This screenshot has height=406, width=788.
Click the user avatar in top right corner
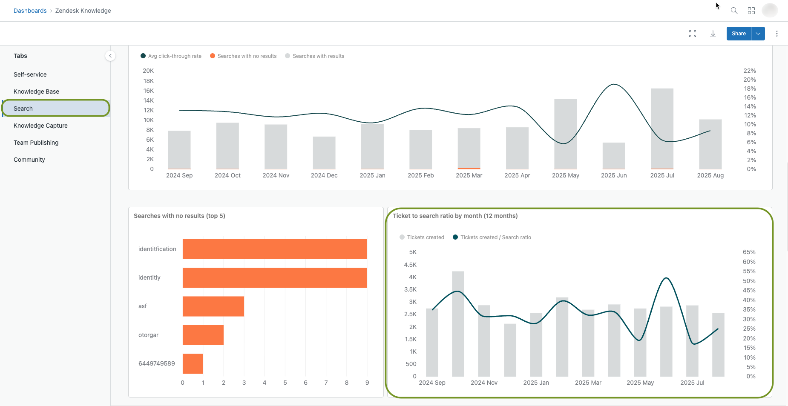point(770,10)
